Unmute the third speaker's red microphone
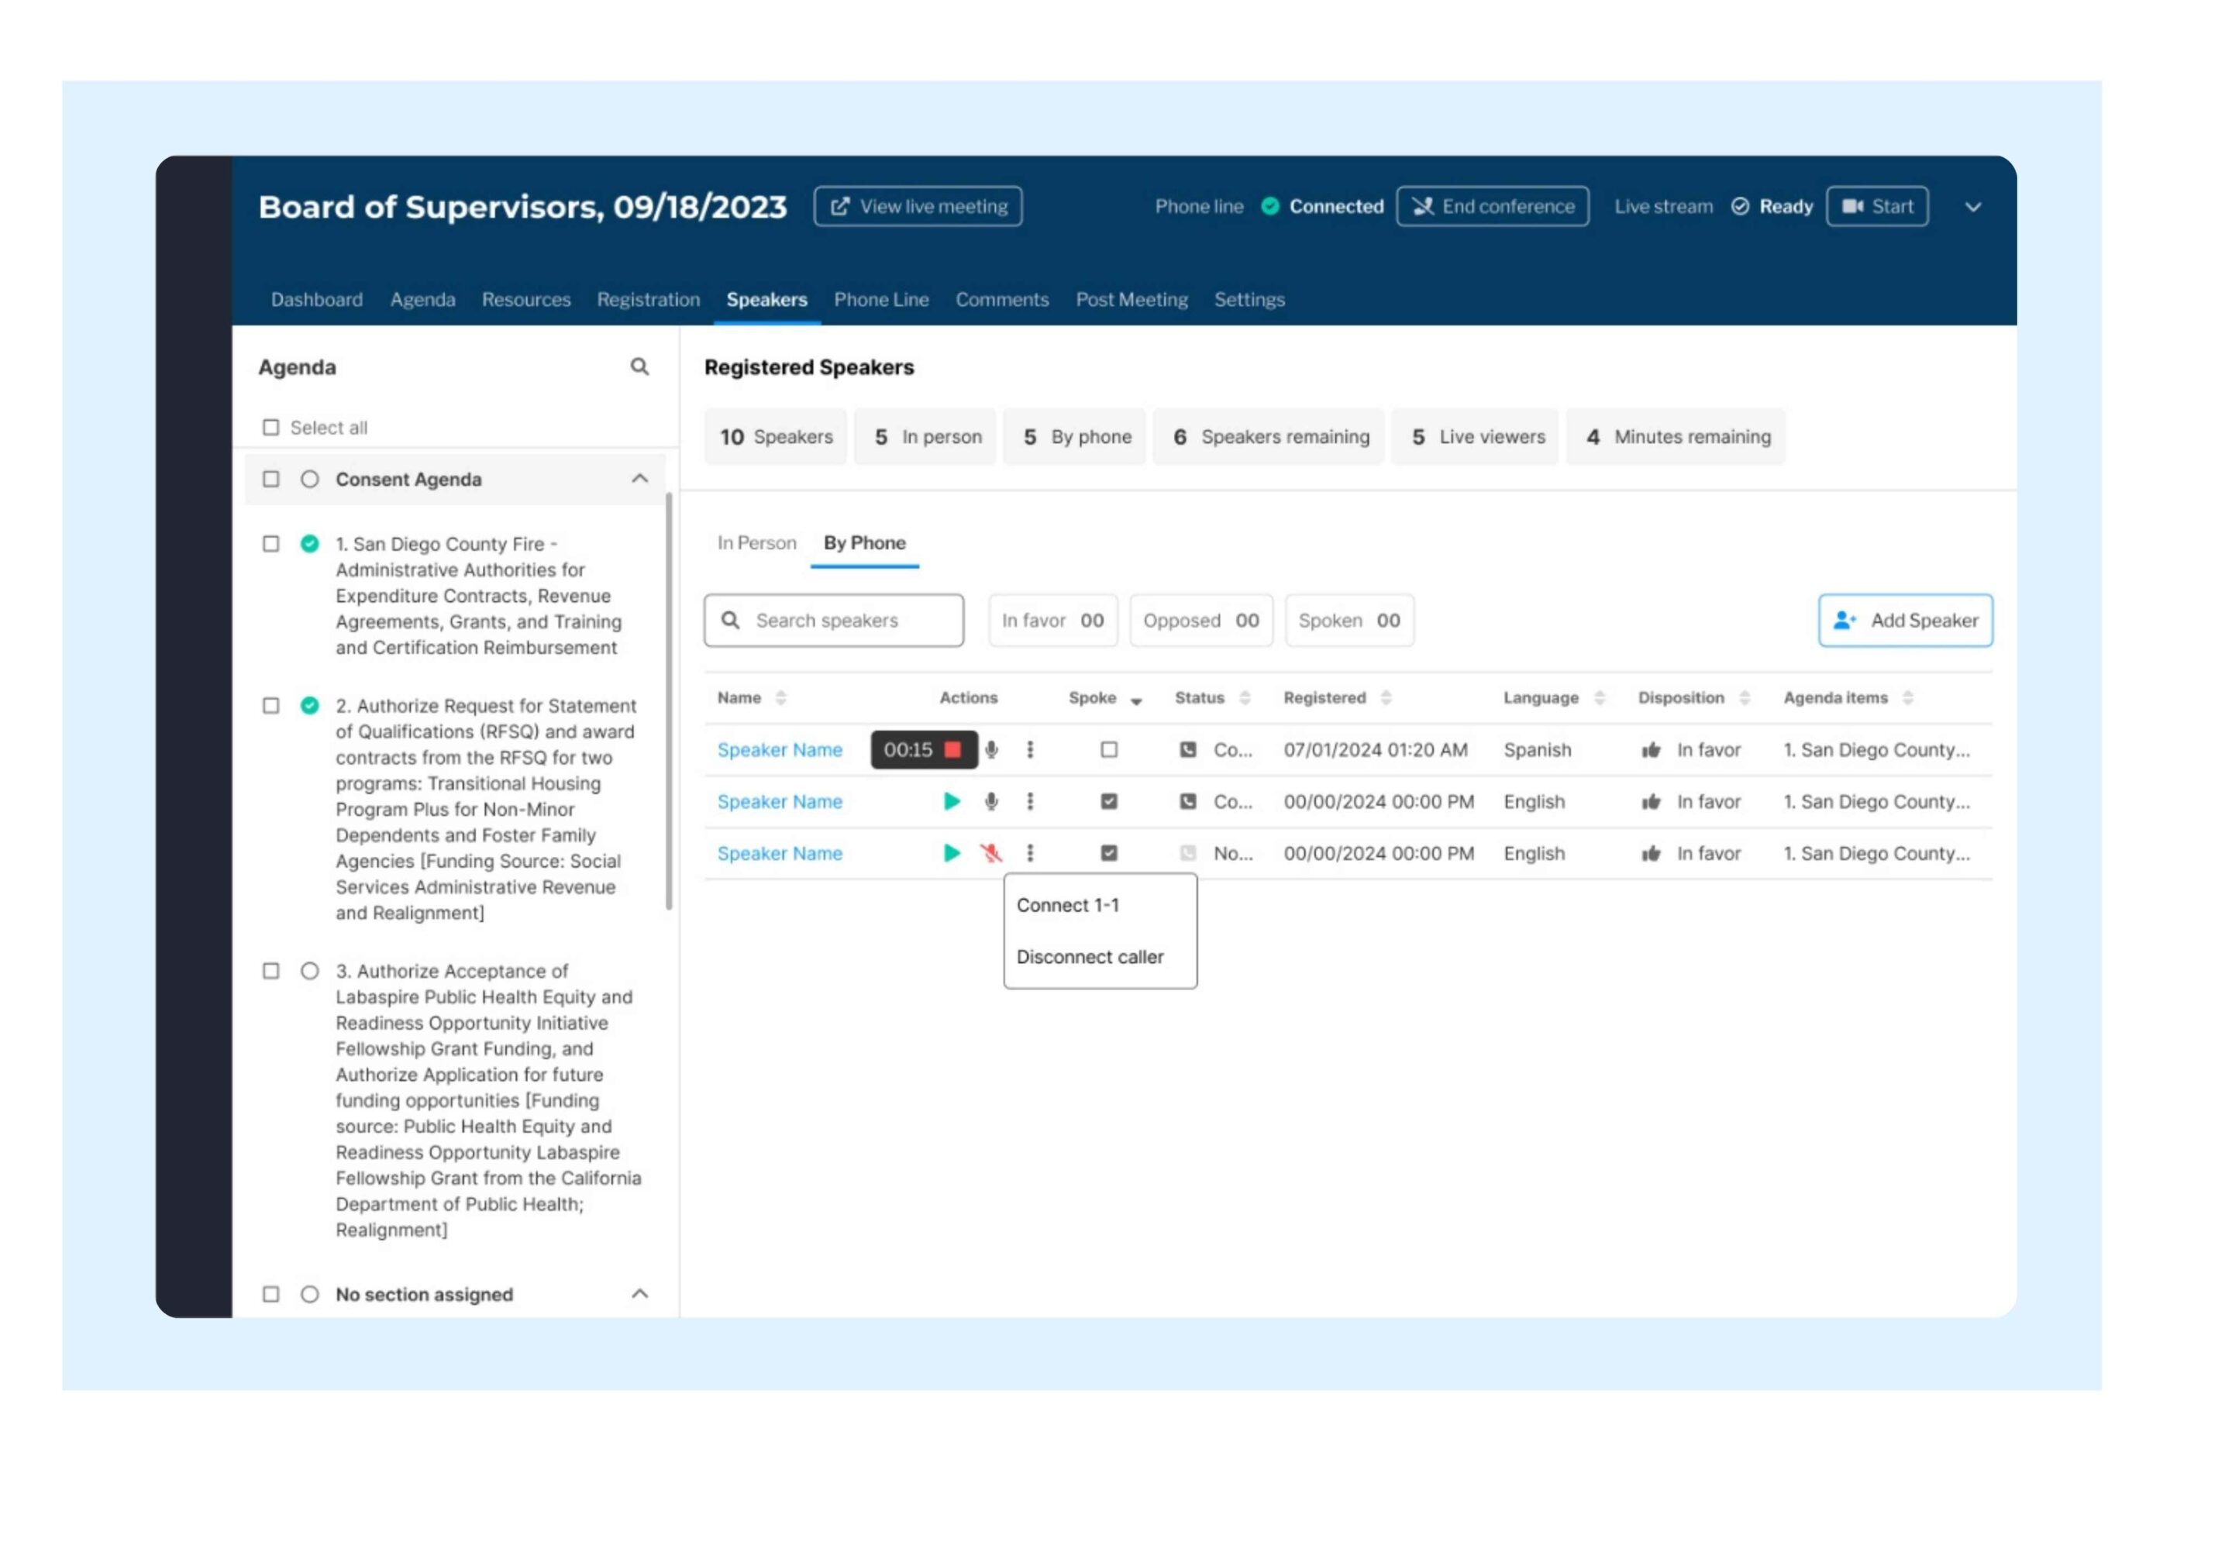Screen dimensions: 2232x1545 (x=990, y=854)
